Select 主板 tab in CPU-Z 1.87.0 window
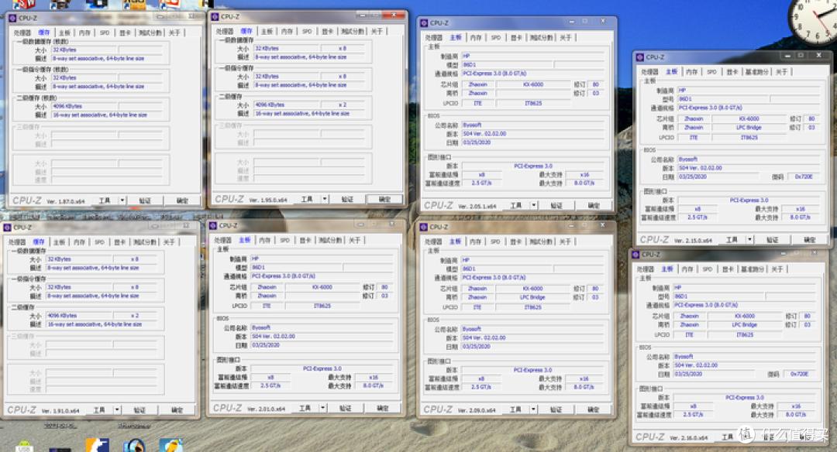Screen dimensions: 837x452 pos(64,33)
